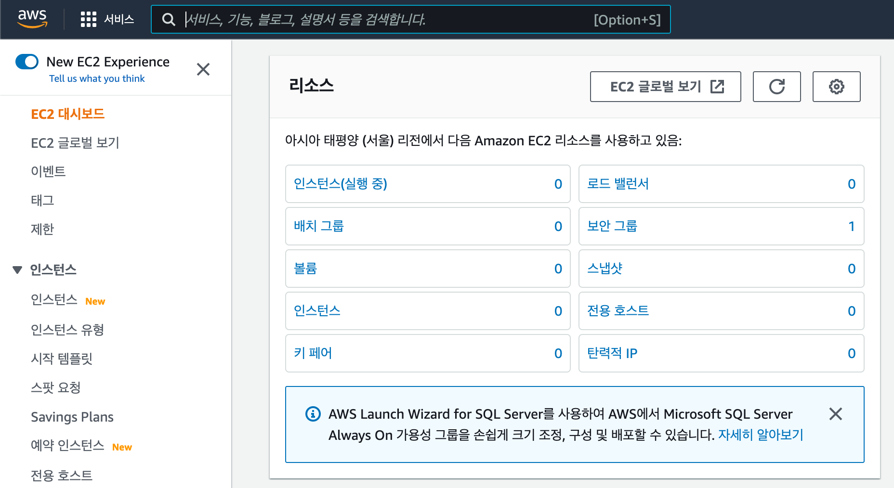The image size is (894, 488).
Task: Open 로드 밸런서 resource link
Action: [x=618, y=184]
